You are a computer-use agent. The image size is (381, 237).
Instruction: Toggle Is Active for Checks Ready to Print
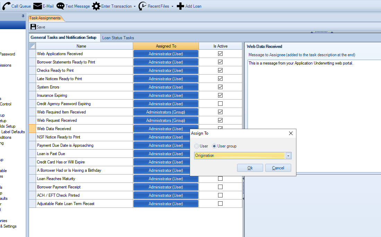pos(220,70)
